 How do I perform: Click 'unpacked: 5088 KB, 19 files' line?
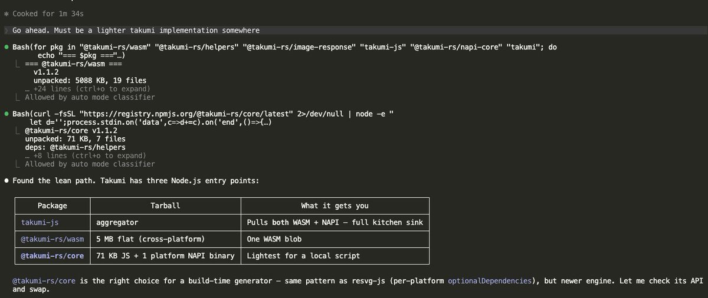(90, 80)
